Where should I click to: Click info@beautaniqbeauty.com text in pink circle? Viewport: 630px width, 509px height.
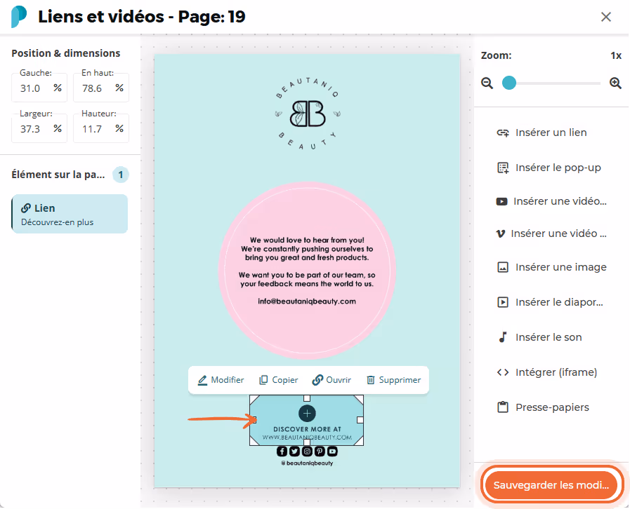(307, 301)
